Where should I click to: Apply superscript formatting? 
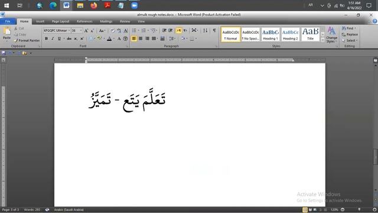point(82,38)
